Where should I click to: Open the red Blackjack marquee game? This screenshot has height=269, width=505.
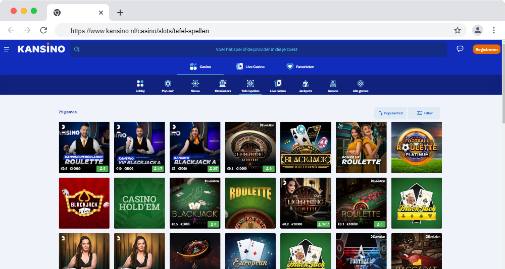coord(84,203)
